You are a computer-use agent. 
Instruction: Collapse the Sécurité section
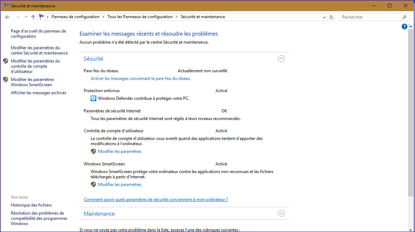pyautogui.click(x=281, y=59)
